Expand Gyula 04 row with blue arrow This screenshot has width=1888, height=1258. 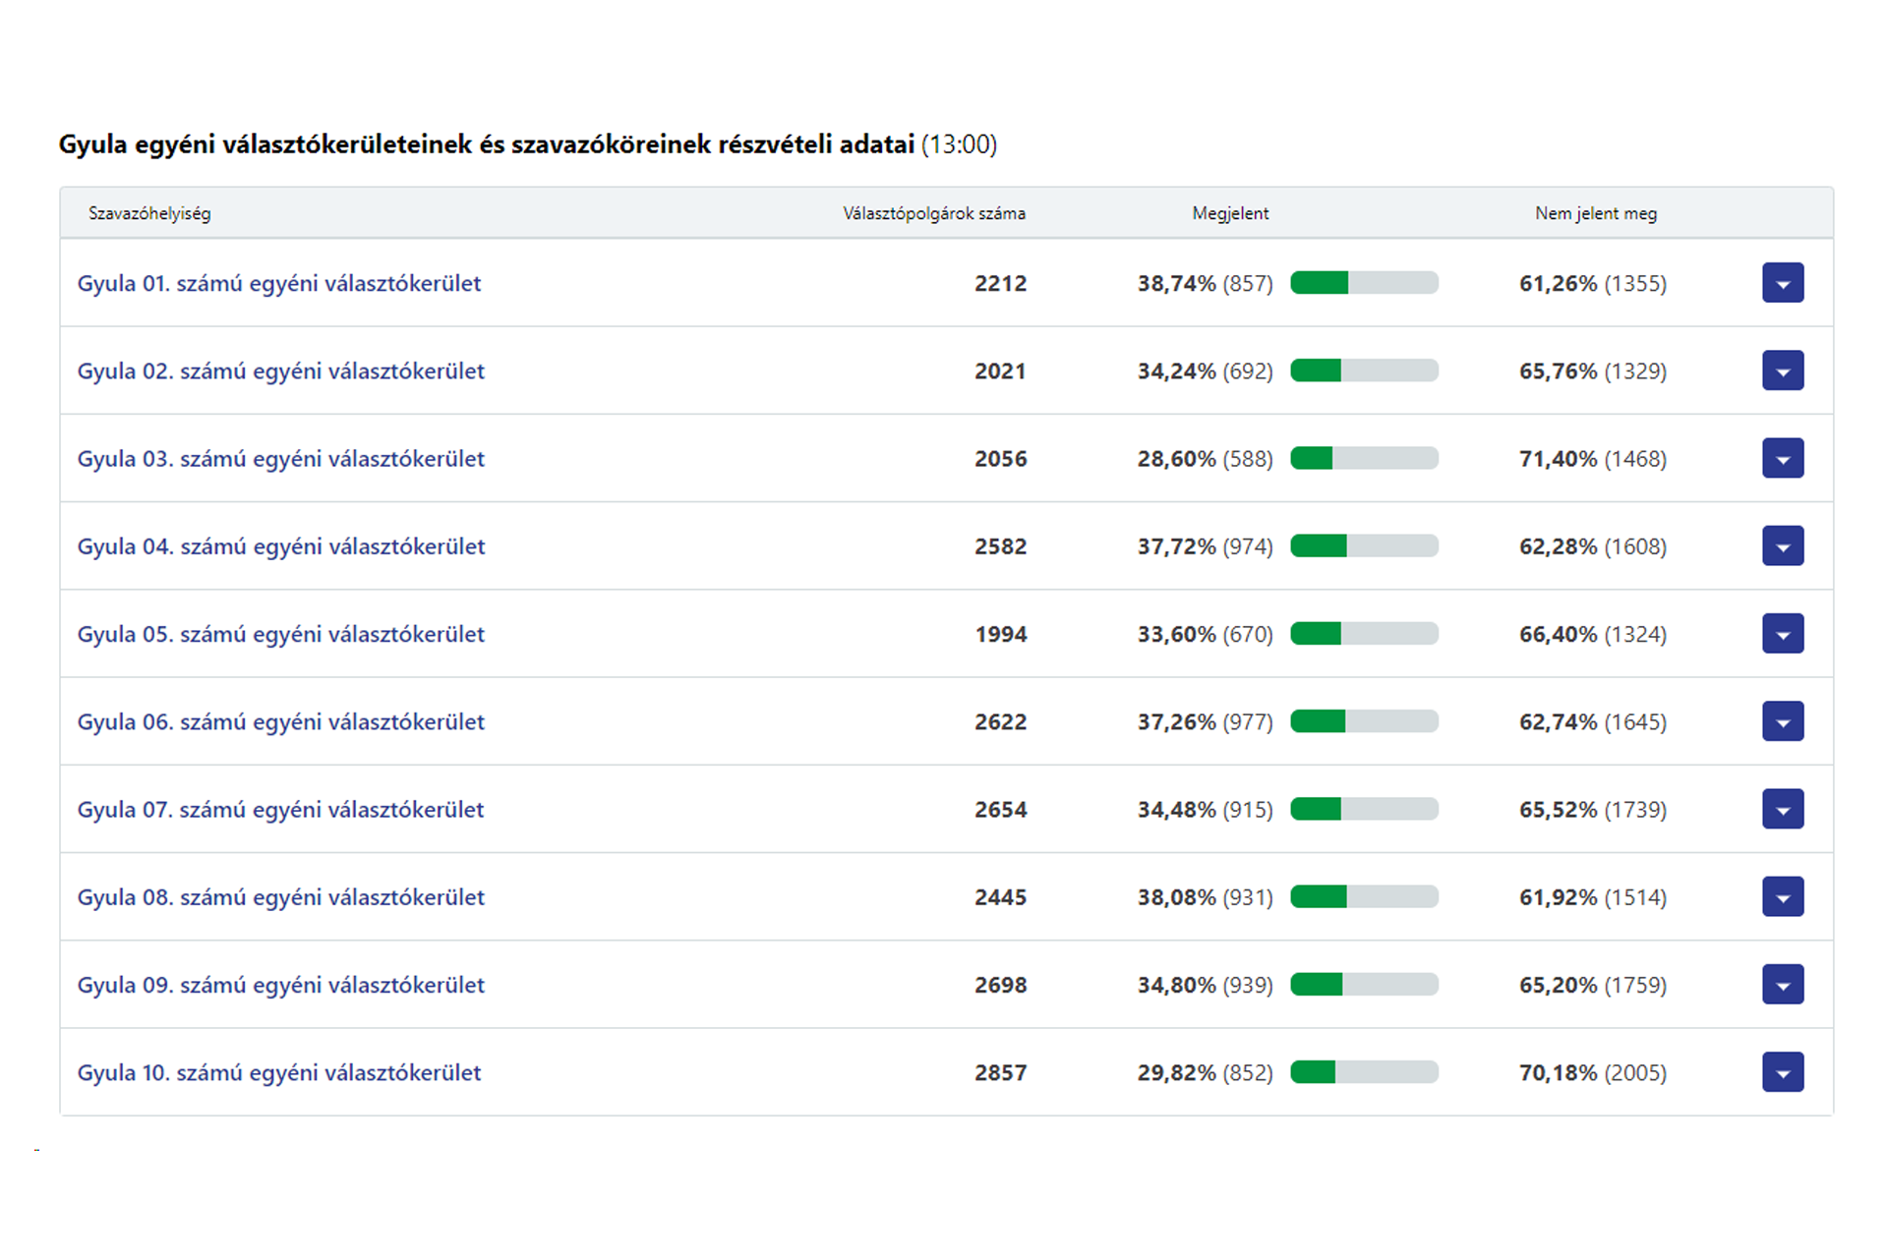point(1782,545)
